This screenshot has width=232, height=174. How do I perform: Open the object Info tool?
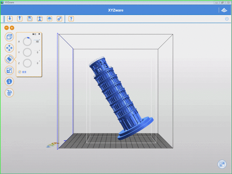click(9, 81)
